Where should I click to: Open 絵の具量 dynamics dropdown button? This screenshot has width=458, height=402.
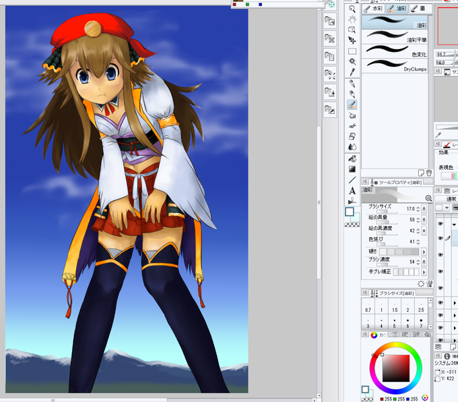[x=424, y=220]
